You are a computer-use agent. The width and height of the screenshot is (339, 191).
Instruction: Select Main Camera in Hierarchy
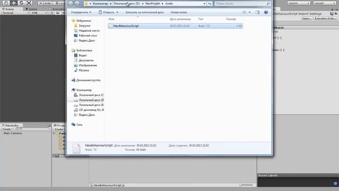13,133
